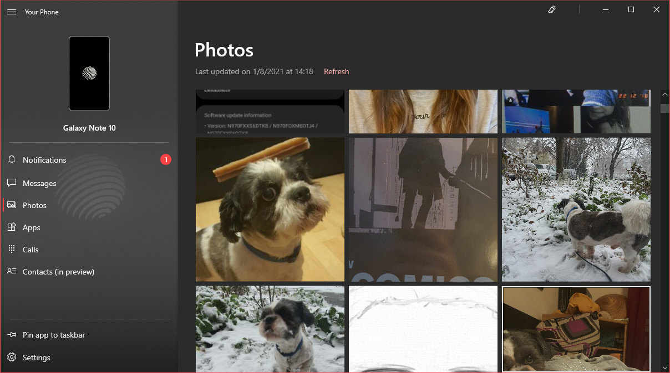The image size is (670, 373).
Task: Open Settings via the gear icon
Action: point(12,358)
